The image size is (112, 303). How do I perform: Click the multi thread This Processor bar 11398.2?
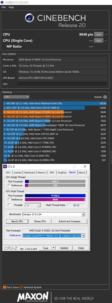(x=55, y=196)
